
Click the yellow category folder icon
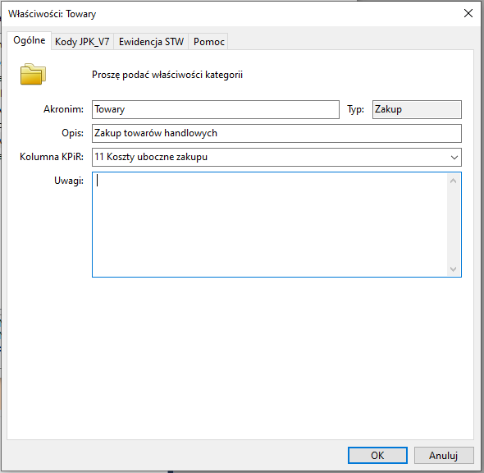33,74
